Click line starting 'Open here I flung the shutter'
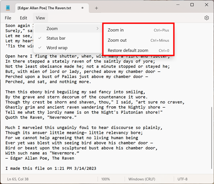The width and height of the screenshot is (214, 184). point(88,57)
